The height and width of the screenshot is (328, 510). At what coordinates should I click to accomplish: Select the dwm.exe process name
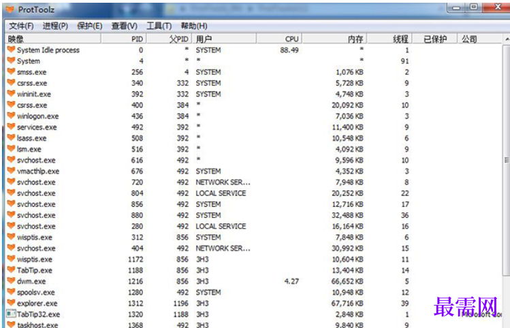tap(31, 282)
